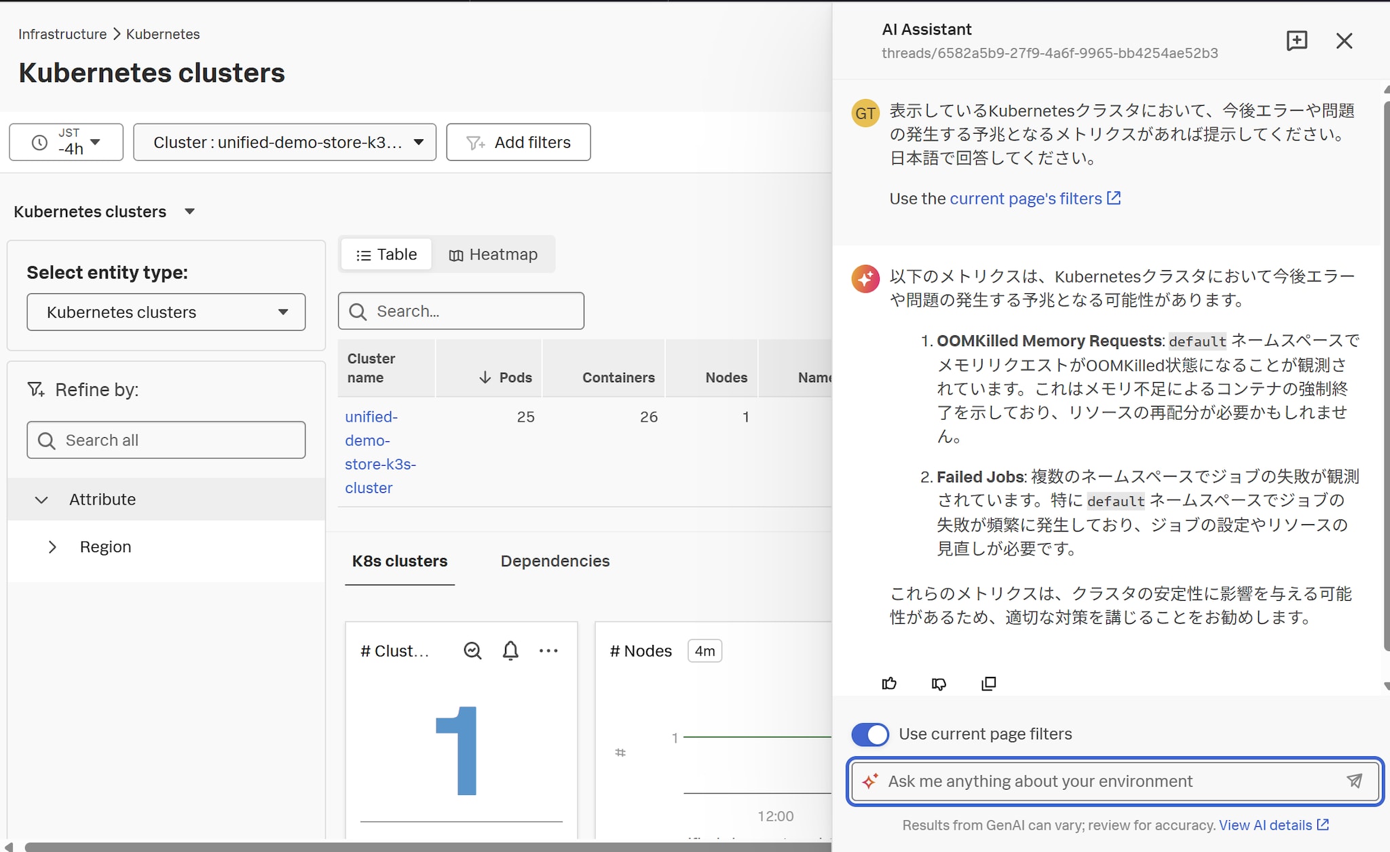Click the cluster table Search field

coord(461,311)
